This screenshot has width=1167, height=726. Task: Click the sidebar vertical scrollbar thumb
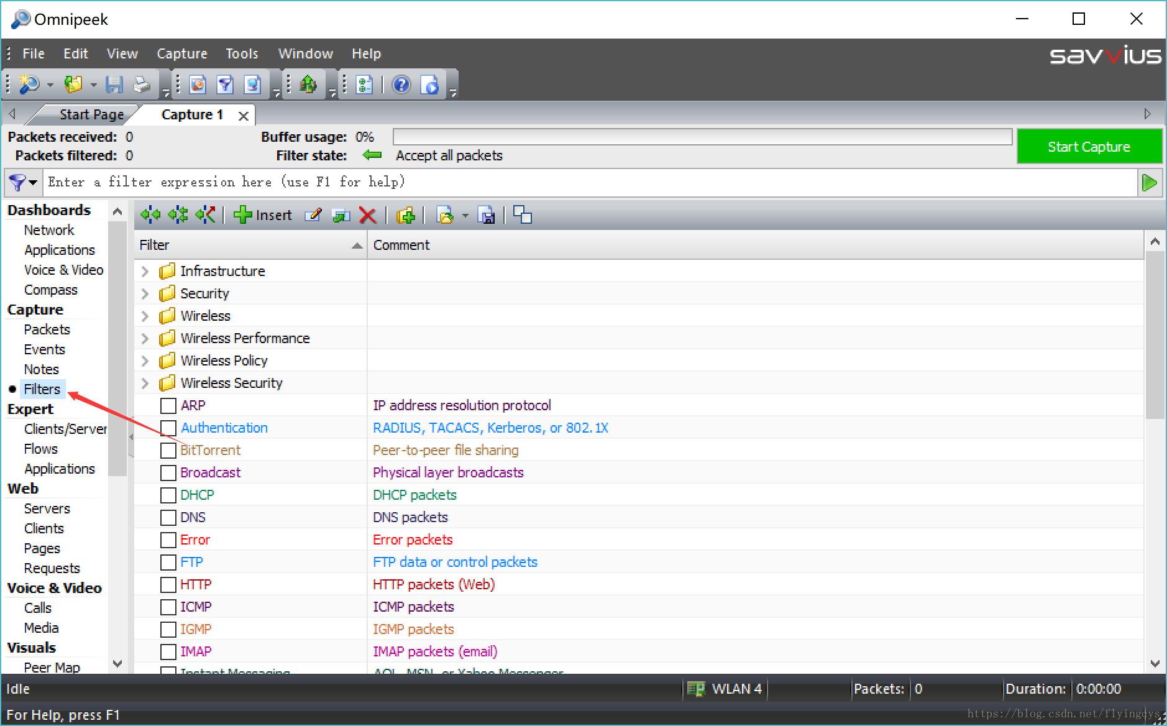(117, 348)
